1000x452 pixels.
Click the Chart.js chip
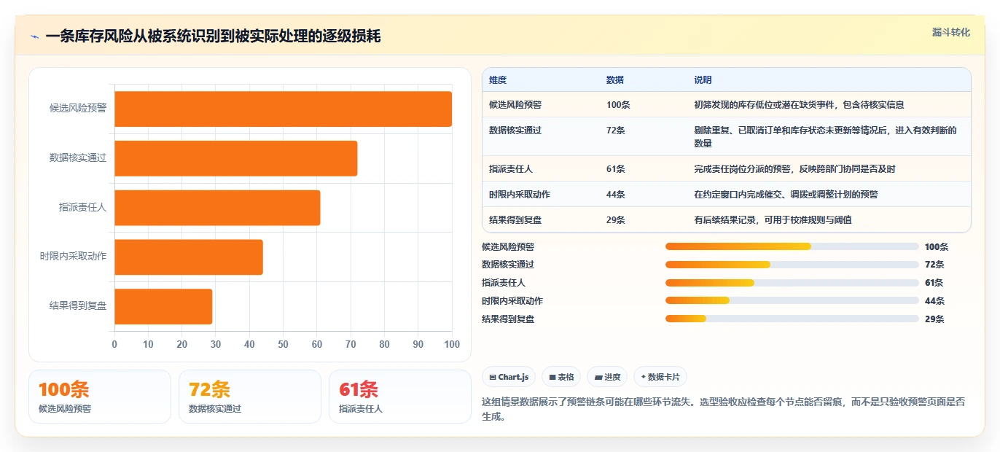pos(509,377)
